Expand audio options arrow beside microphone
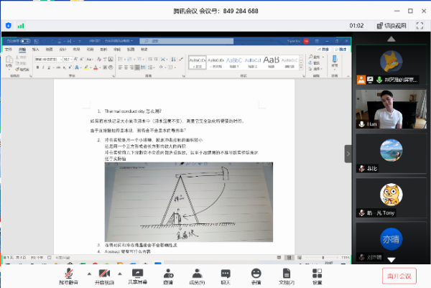Image resolution: width=431 pixels, height=288 pixels. click(x=88, y=274)
